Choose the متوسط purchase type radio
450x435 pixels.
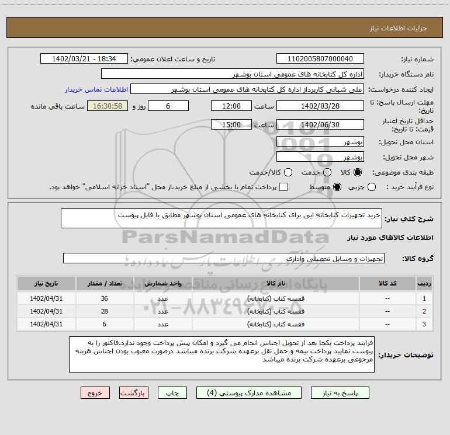[x=337, y=187]
